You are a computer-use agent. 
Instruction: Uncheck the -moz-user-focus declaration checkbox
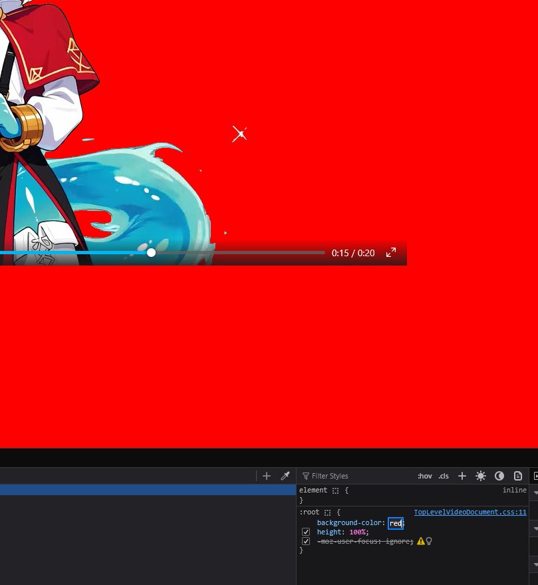[x=306, y=541]
